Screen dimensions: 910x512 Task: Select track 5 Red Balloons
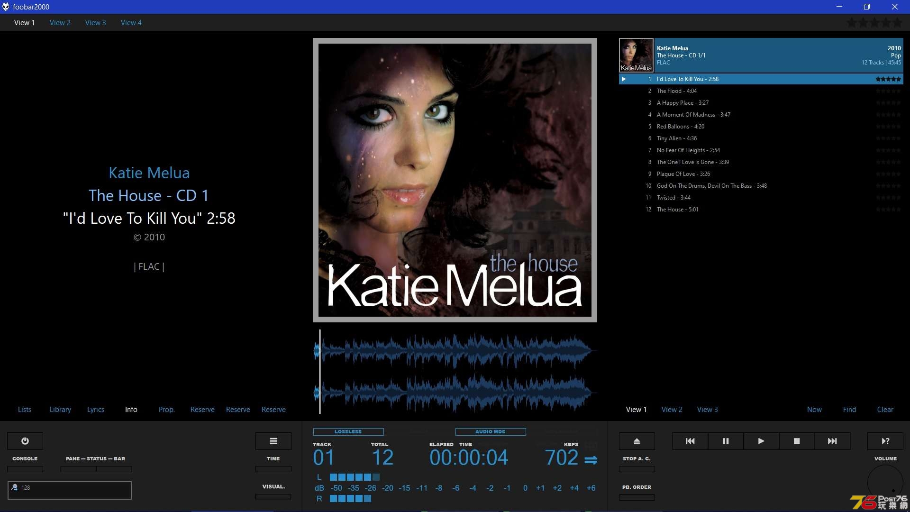point(761,127)
